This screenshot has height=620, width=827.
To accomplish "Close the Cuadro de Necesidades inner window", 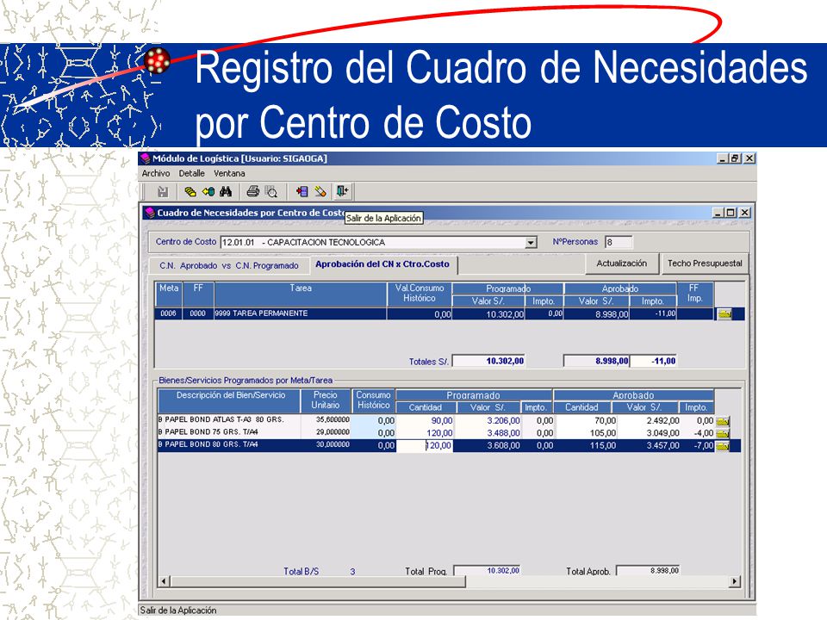I will pos(744,213).
